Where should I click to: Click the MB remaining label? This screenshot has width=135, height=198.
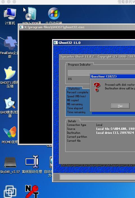click(75, 104)
